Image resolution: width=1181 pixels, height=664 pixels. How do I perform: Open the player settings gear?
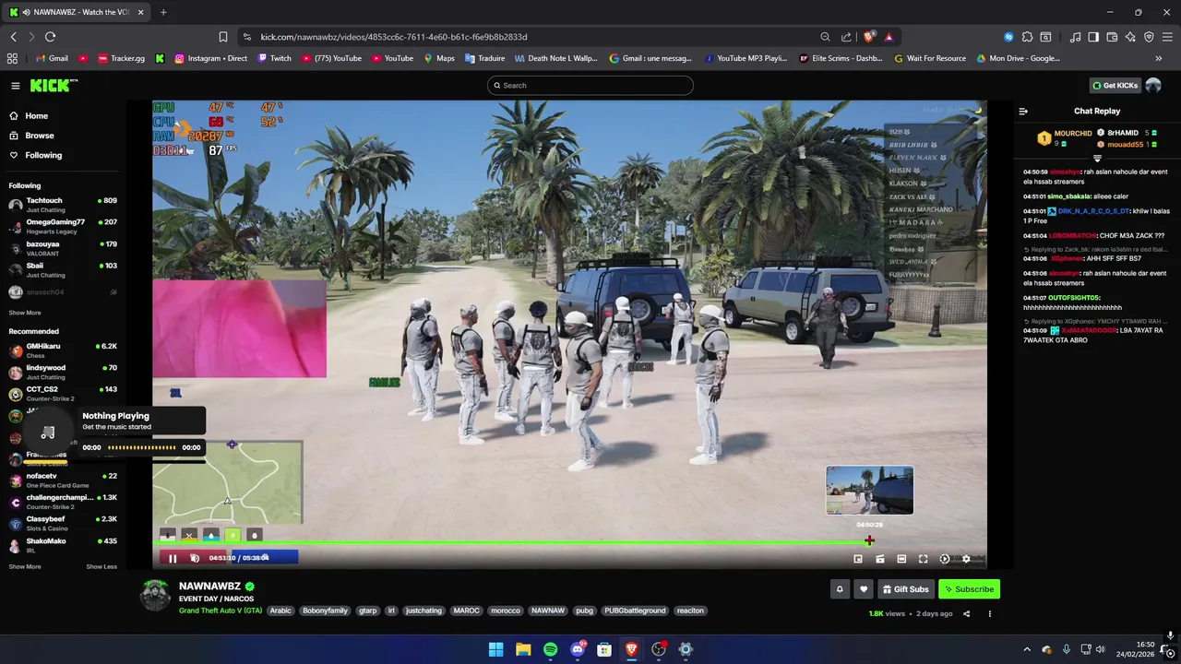(x=966, y=559)
